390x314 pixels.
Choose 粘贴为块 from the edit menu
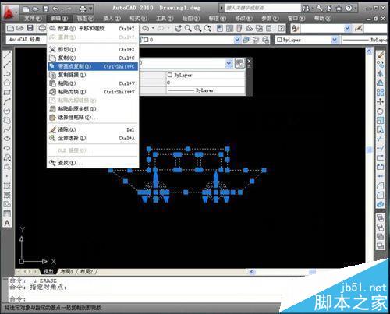93,92
